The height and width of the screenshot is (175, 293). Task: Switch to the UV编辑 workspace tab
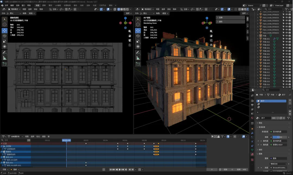coord(58,5)
